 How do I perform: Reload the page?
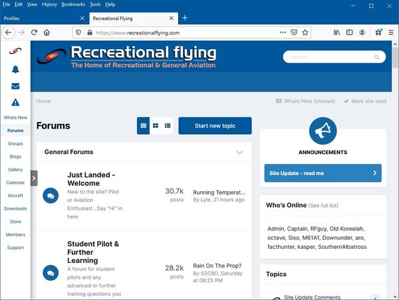[x=33, y=32]
